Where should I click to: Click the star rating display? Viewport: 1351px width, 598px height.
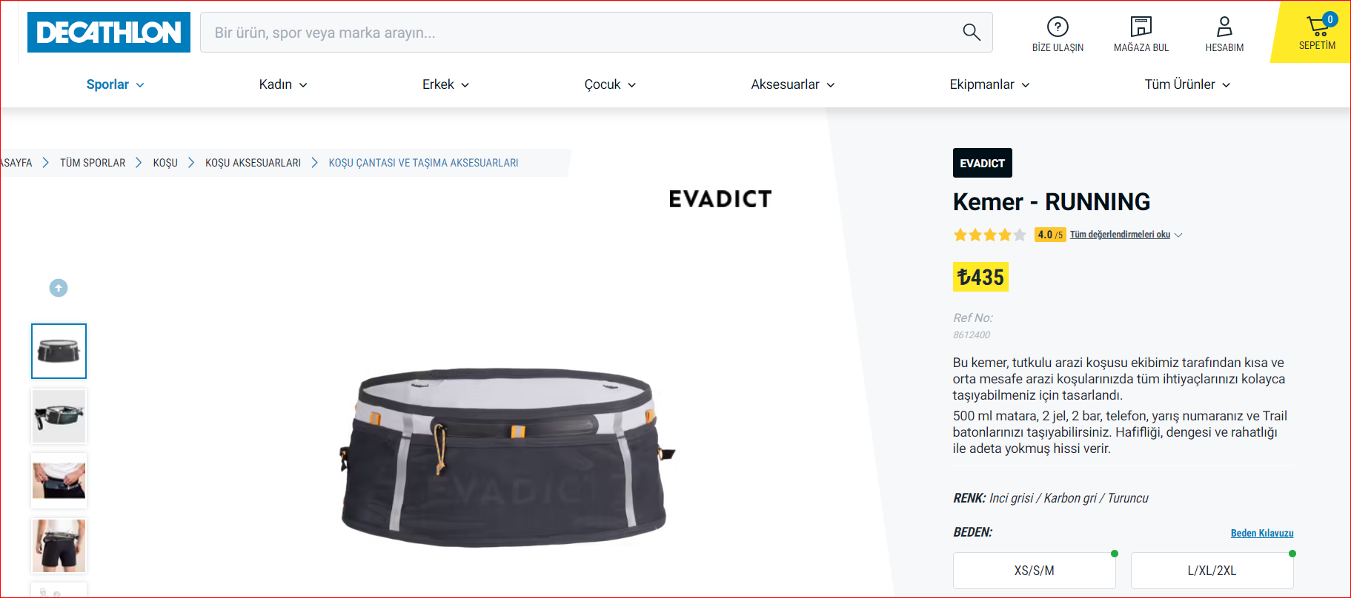(989, 235)
